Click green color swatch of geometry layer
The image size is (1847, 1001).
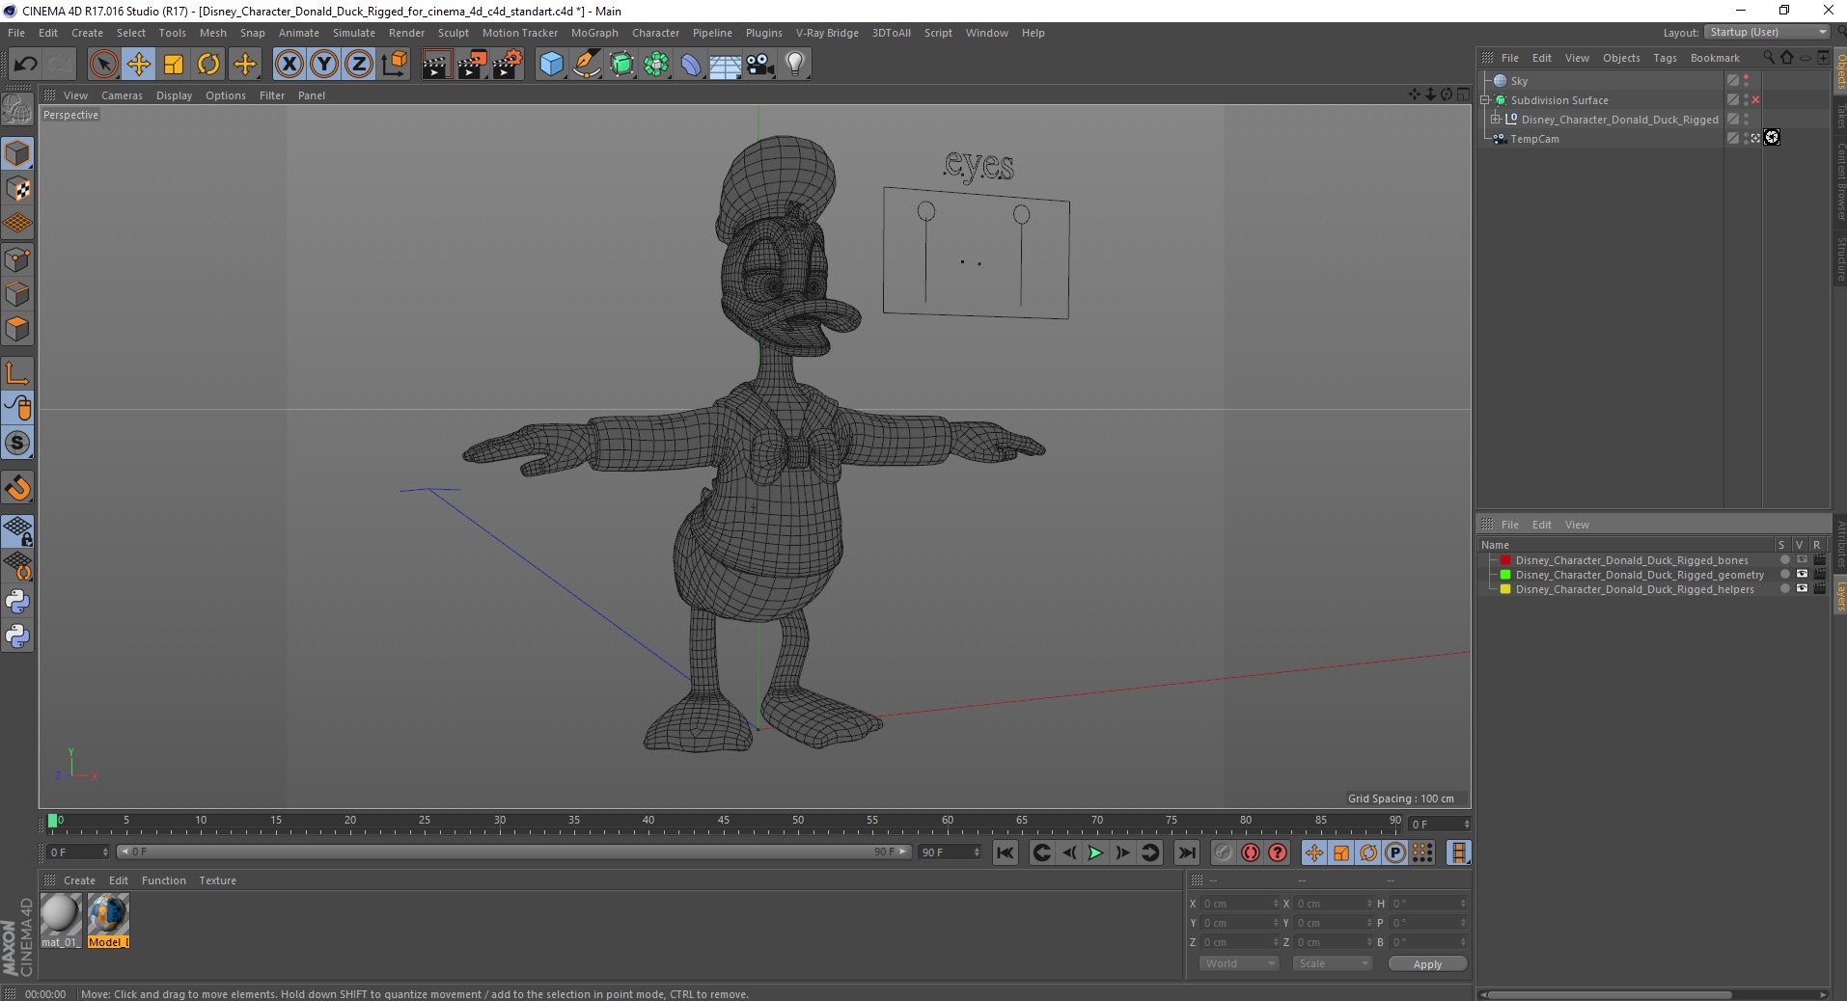click(1505, 575)
